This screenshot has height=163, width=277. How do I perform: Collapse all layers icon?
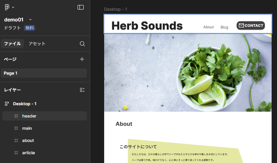[x=82, y=90]
